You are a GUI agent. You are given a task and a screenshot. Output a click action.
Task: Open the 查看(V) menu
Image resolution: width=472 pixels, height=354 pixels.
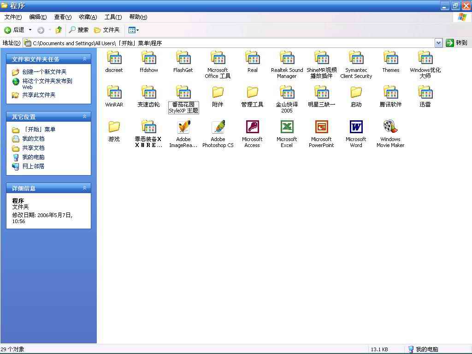point(63,17)
